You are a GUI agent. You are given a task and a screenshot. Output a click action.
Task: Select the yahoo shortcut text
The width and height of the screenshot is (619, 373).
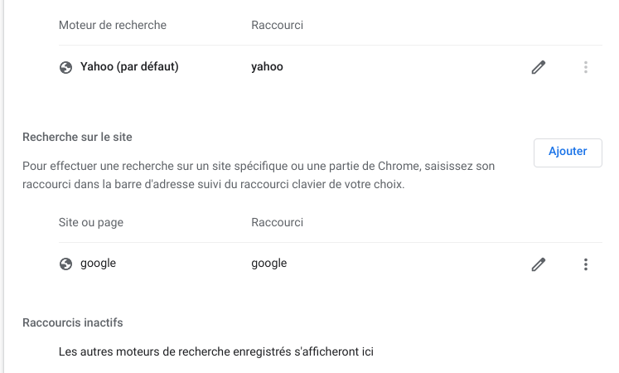pos(268,66)
